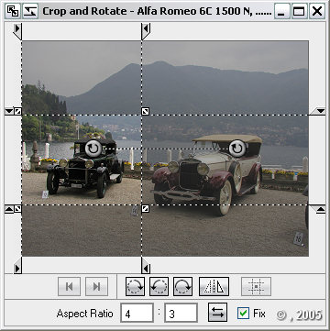
Task: Swap aspect ratio values with the arrows button
Action: (217, 313)
